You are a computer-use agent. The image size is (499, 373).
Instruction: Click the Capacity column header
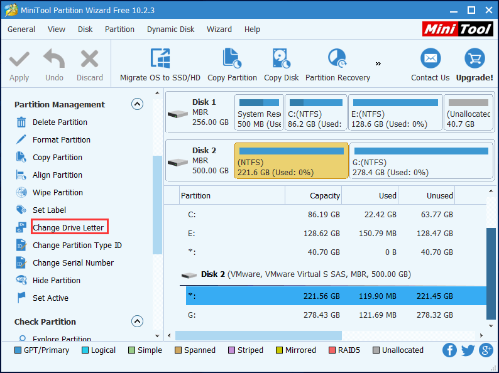point(313,195)
